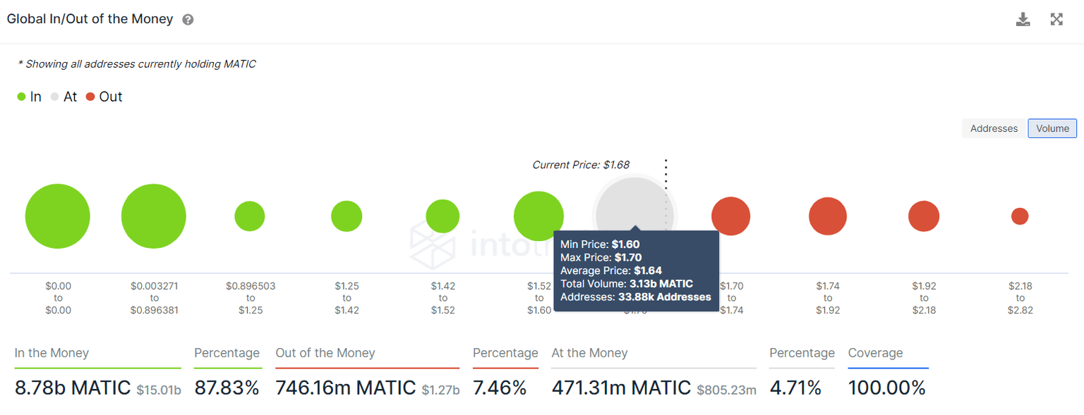This screenshot has height=415, width=1084.
Task: Click the $1.52 to $1.60 green bubble
Action: (538, 216)
